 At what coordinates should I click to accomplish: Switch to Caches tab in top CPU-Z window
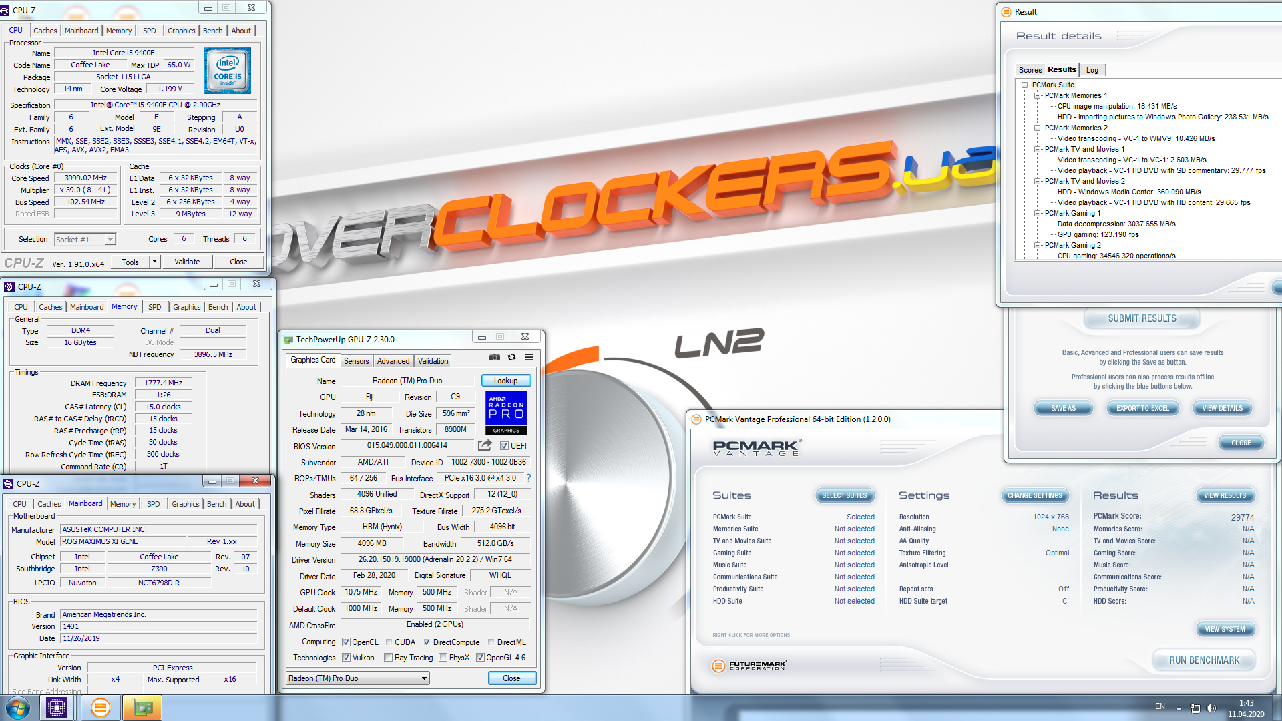tap(45, 31)
